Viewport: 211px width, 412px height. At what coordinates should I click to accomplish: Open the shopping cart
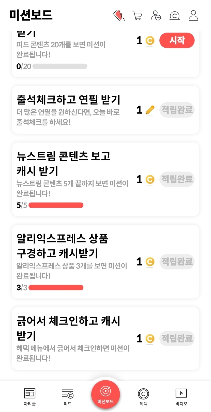(x=137, y=16)
